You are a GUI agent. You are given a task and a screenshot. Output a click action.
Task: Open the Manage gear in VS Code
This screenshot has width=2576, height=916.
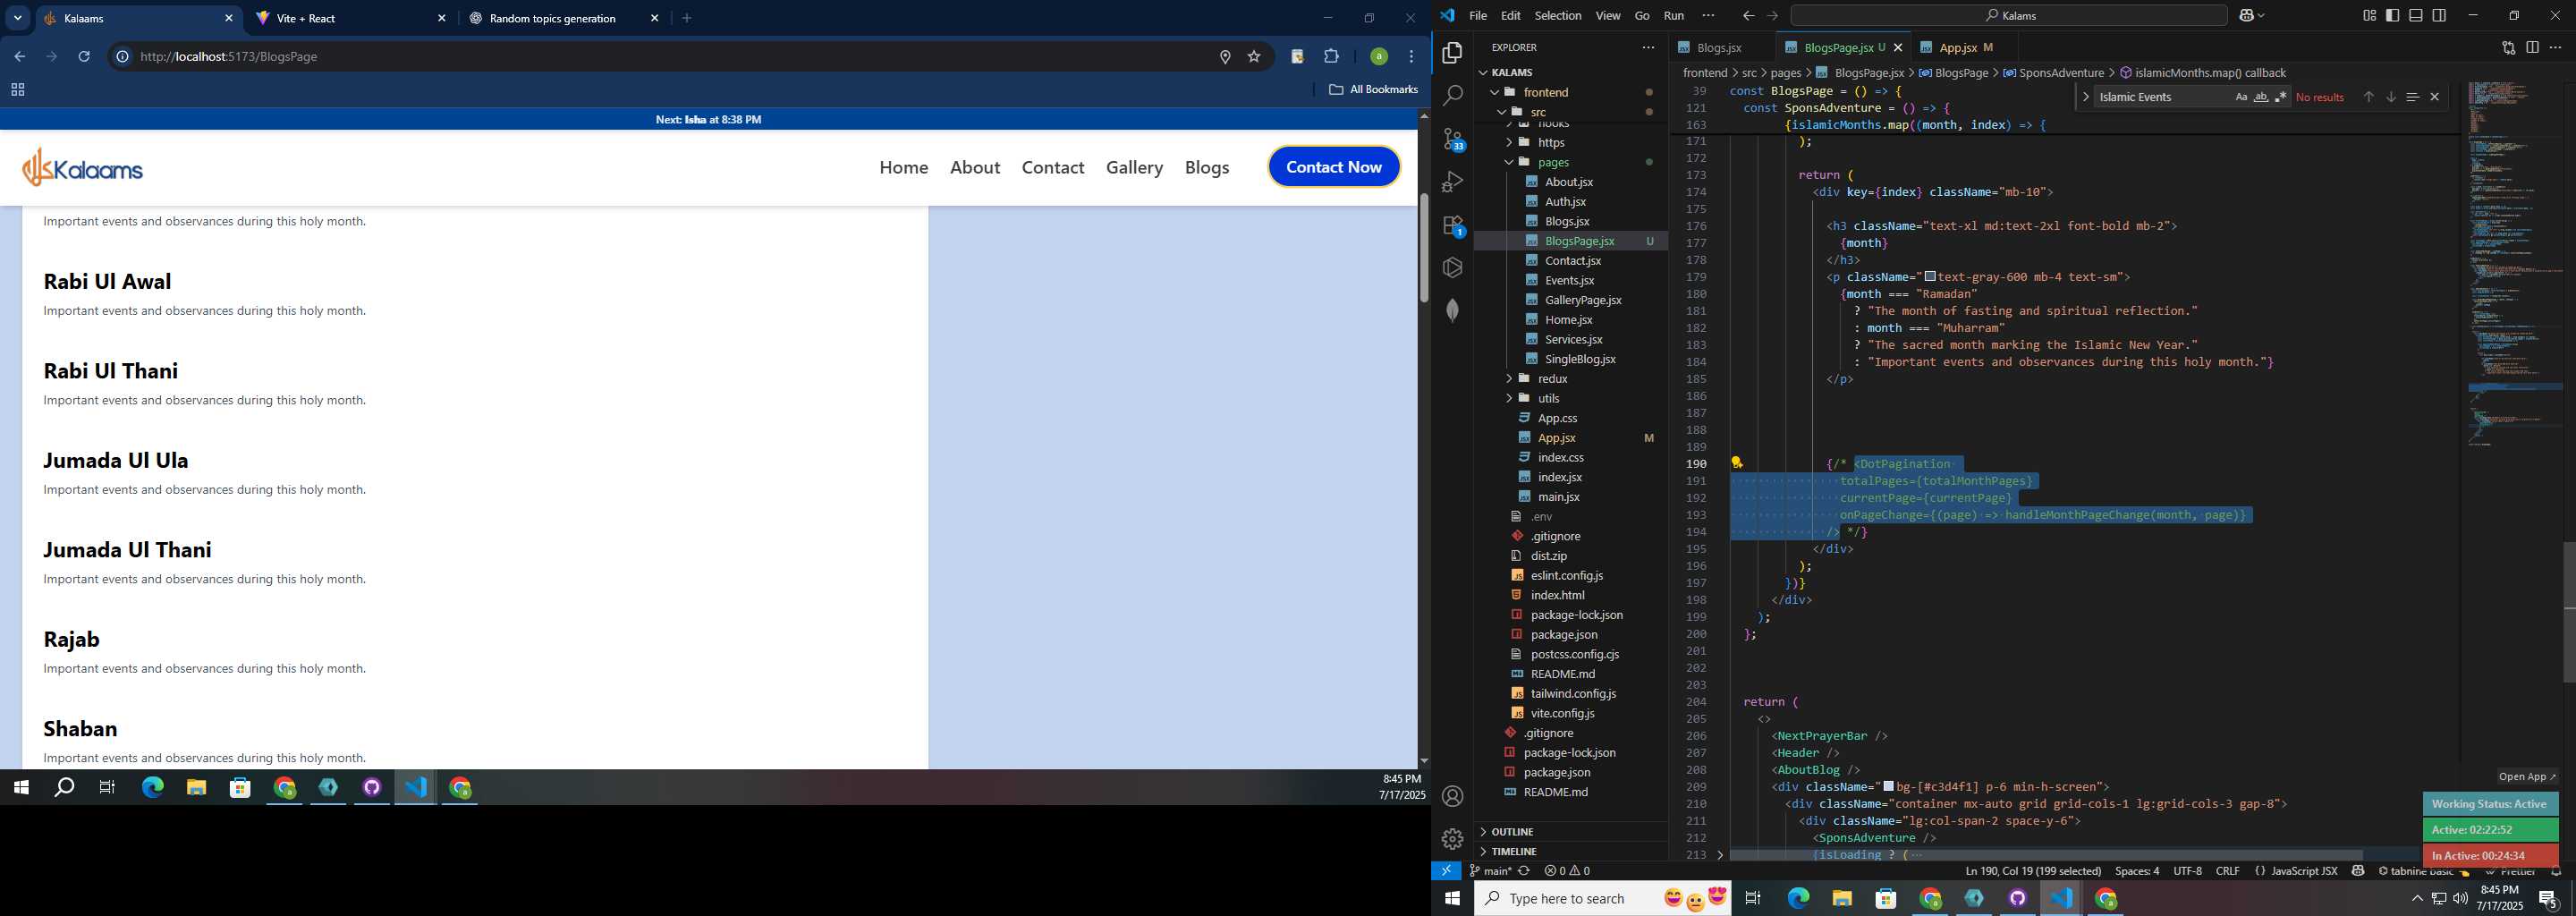(x=1452, y=839)
